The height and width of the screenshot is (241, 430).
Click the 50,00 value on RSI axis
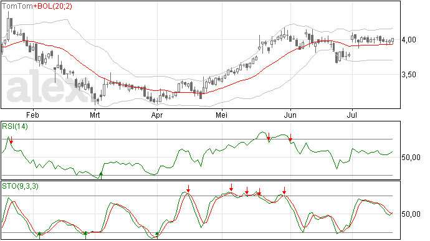411,158
